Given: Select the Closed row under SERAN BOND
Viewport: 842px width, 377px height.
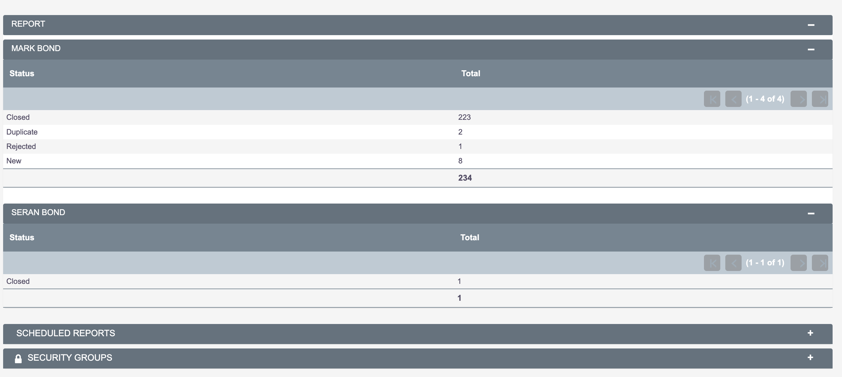Looking at the screenshot, I should (418, 281).
